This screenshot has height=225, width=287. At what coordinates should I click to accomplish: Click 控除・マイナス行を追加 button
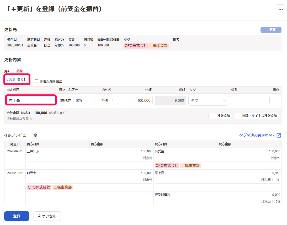[256, 116]
